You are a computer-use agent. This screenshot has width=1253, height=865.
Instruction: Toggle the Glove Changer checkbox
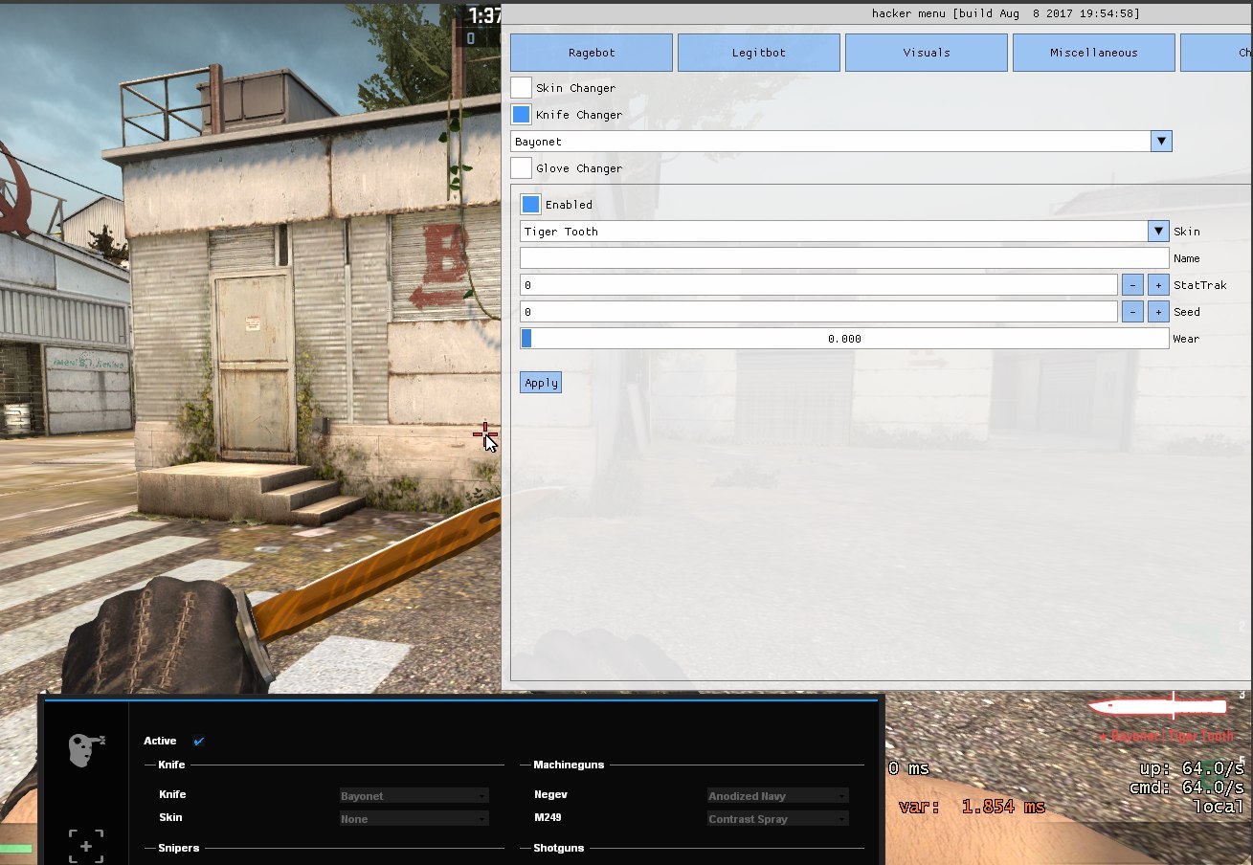coord(521,168)
